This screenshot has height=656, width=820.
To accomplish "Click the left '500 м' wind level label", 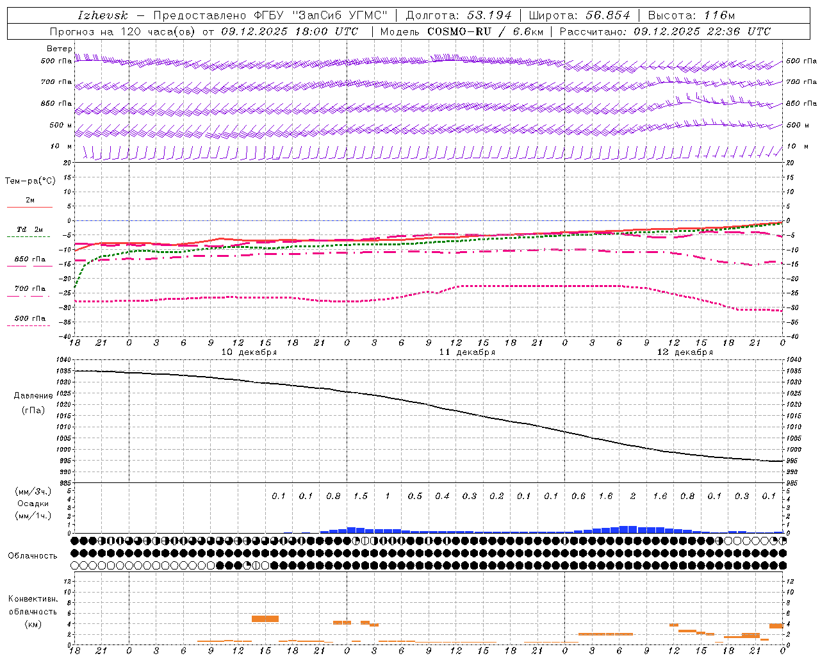I will coord(61,125).
